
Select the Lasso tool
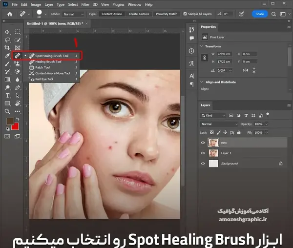click(x=7, y=40)
